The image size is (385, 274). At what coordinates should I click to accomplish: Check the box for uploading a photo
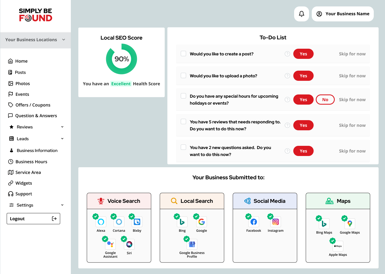pos(183,75)
